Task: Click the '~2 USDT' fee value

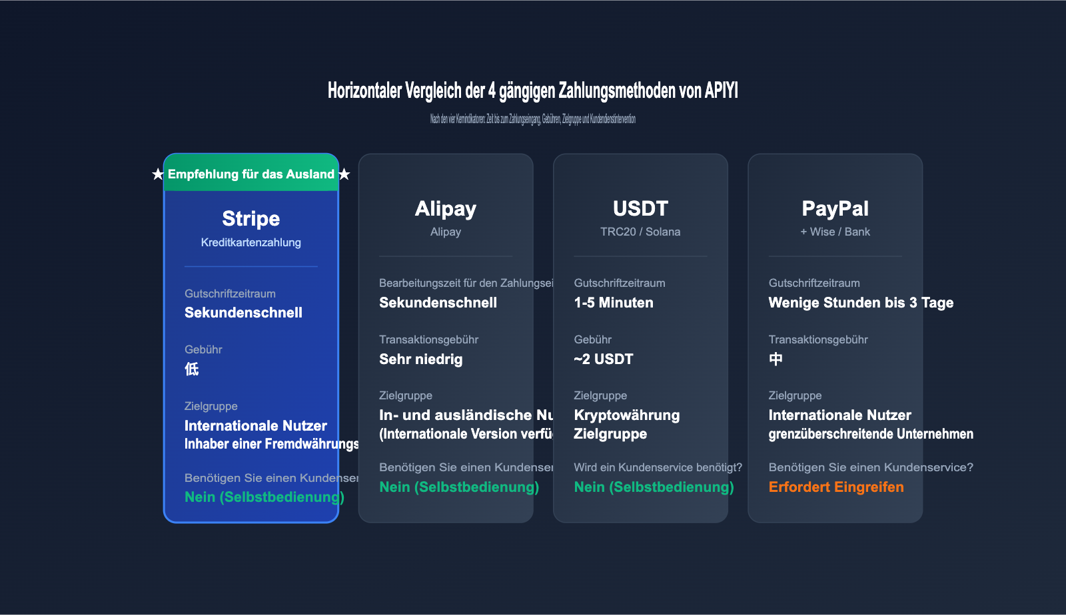Action: tap(603, 359)
